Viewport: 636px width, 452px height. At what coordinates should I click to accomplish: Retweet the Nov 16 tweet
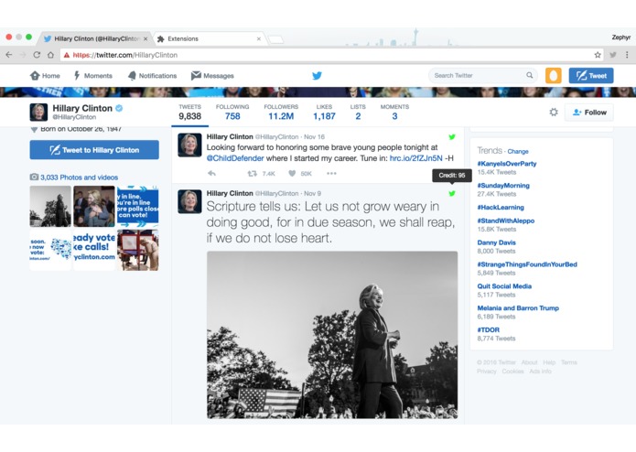253,174
